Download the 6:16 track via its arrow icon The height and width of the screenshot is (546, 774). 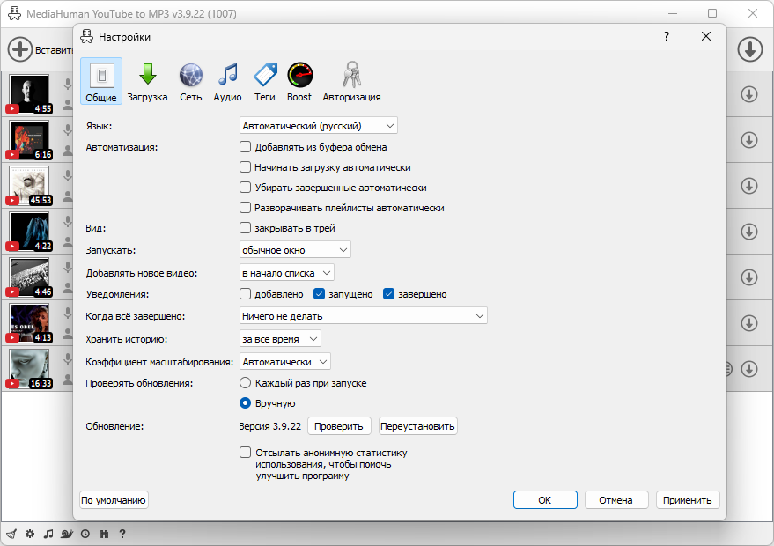[749, 140]
